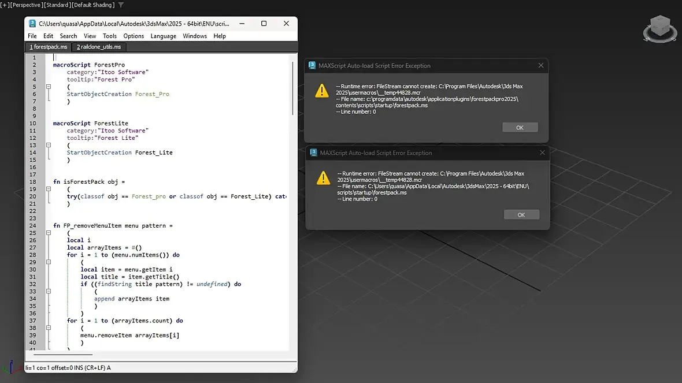Open the Search menu

click(x=68, y=36)
